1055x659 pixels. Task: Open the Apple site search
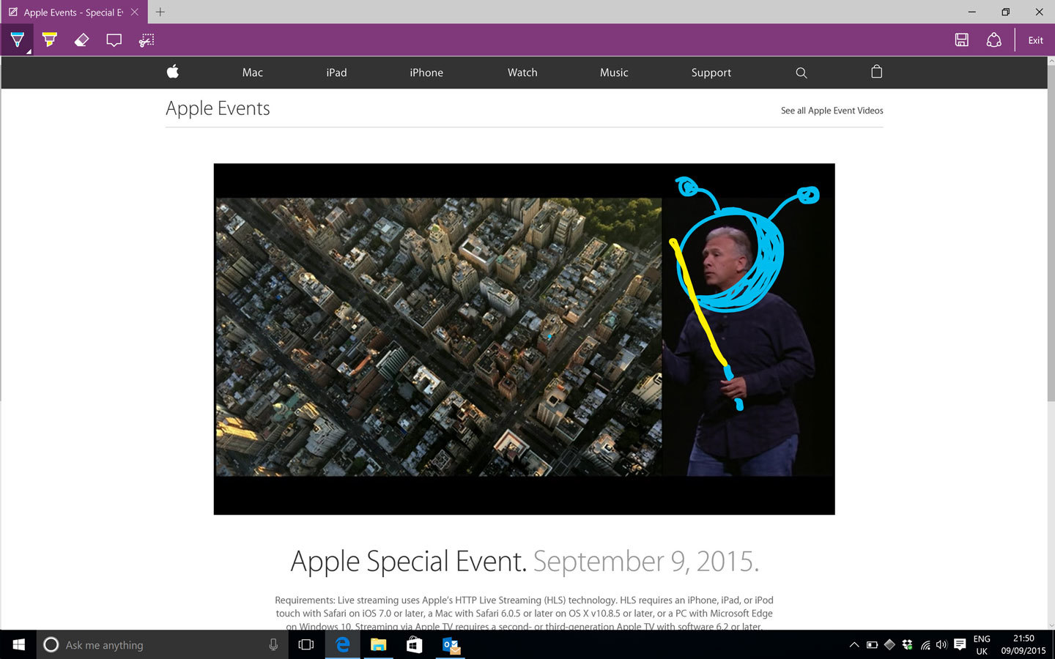802,72
